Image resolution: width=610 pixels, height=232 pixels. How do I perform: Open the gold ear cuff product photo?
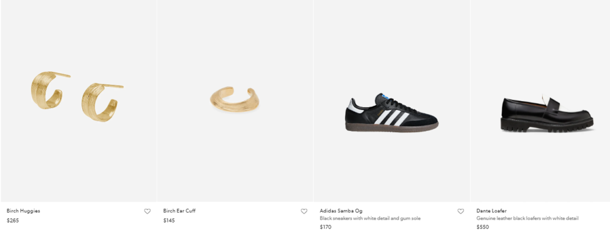(x=235, y=98)
